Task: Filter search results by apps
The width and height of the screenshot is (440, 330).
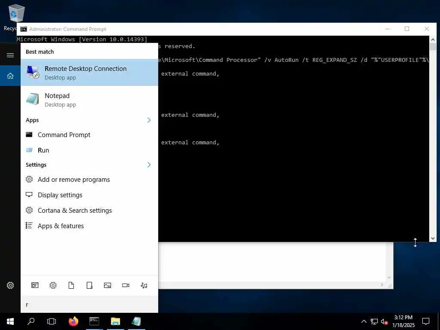Action: 35,285
